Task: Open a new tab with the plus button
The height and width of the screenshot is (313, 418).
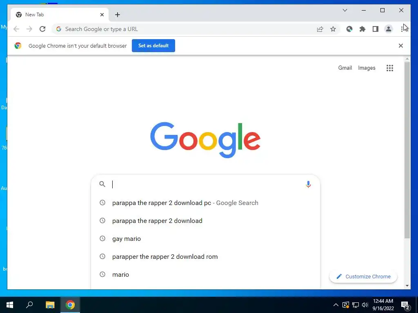Action: click(118, 15)
